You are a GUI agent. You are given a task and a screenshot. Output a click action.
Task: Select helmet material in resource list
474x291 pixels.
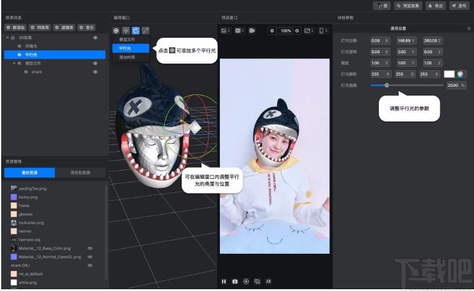tap(25, 231)
